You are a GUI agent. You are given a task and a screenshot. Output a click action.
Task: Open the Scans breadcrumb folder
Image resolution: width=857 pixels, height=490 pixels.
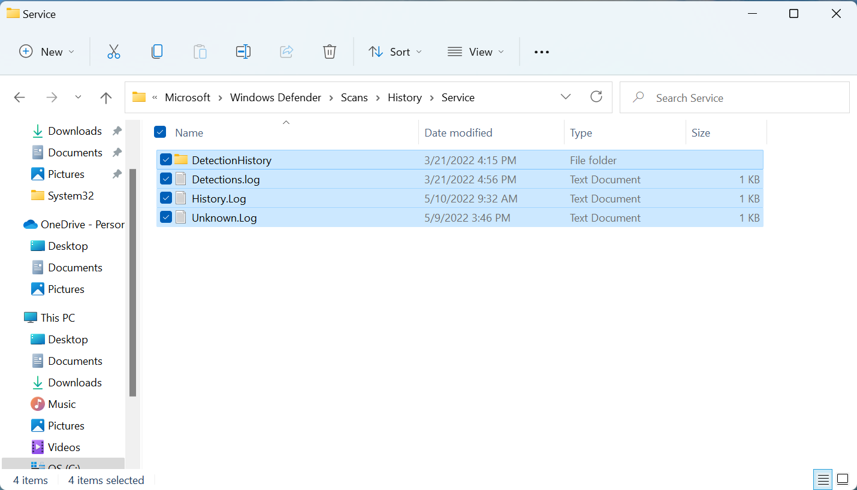coord(354,97)
